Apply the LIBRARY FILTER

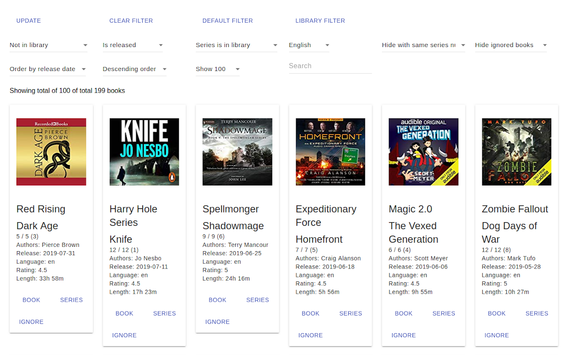click(320, 21)
